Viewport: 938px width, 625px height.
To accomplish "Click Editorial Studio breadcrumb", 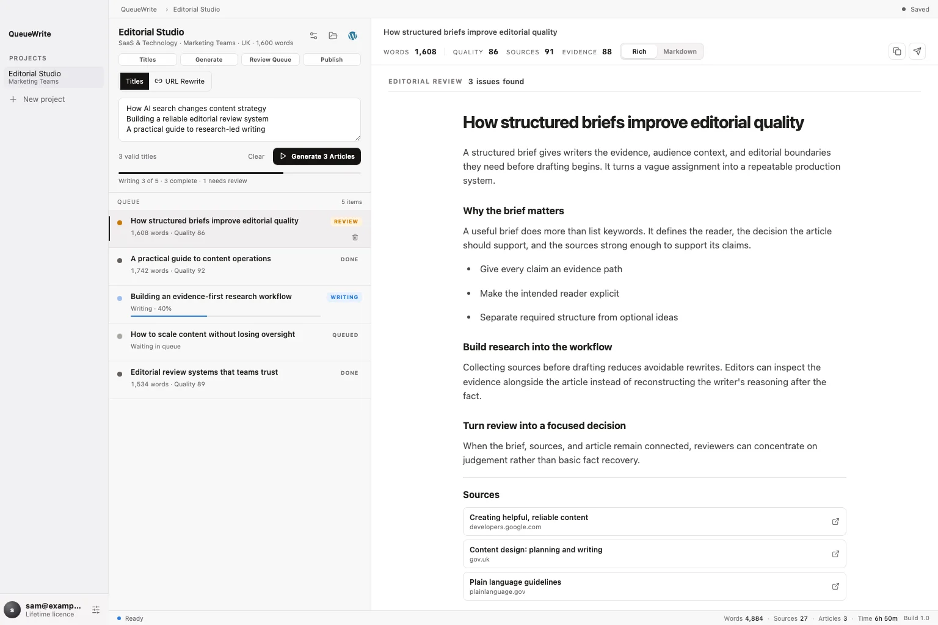I will tap(197, 9).
